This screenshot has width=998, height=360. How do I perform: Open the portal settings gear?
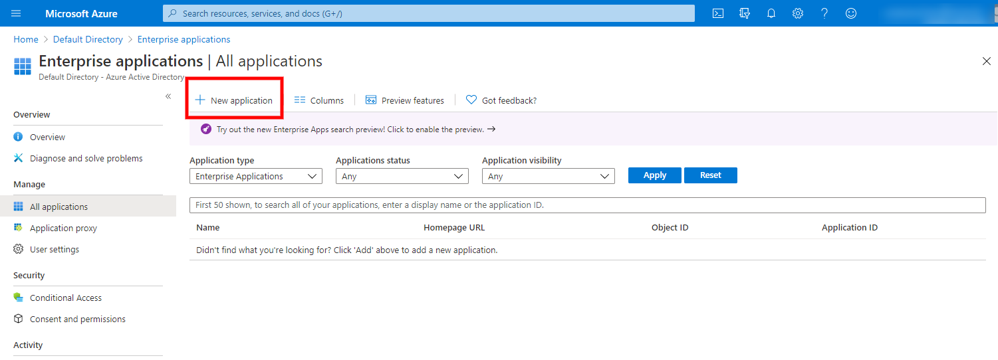[798, 13]
